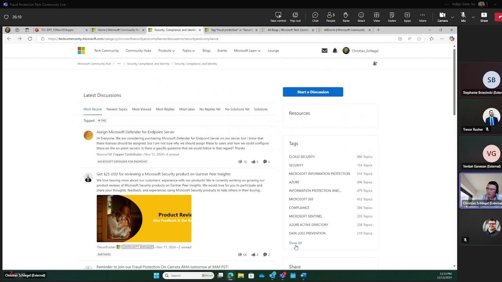Switch to the Home Microsoft Community Hub tab
The width and height of the screenshot is (502, 282).
118,30
